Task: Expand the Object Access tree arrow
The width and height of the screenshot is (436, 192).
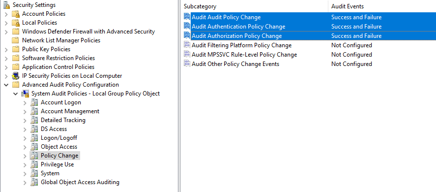Action: [25, 147]
